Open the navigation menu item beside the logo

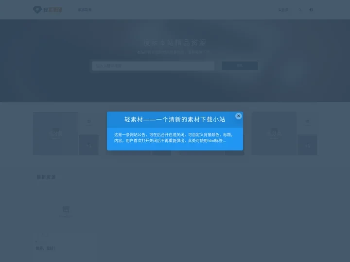(85, 10)
